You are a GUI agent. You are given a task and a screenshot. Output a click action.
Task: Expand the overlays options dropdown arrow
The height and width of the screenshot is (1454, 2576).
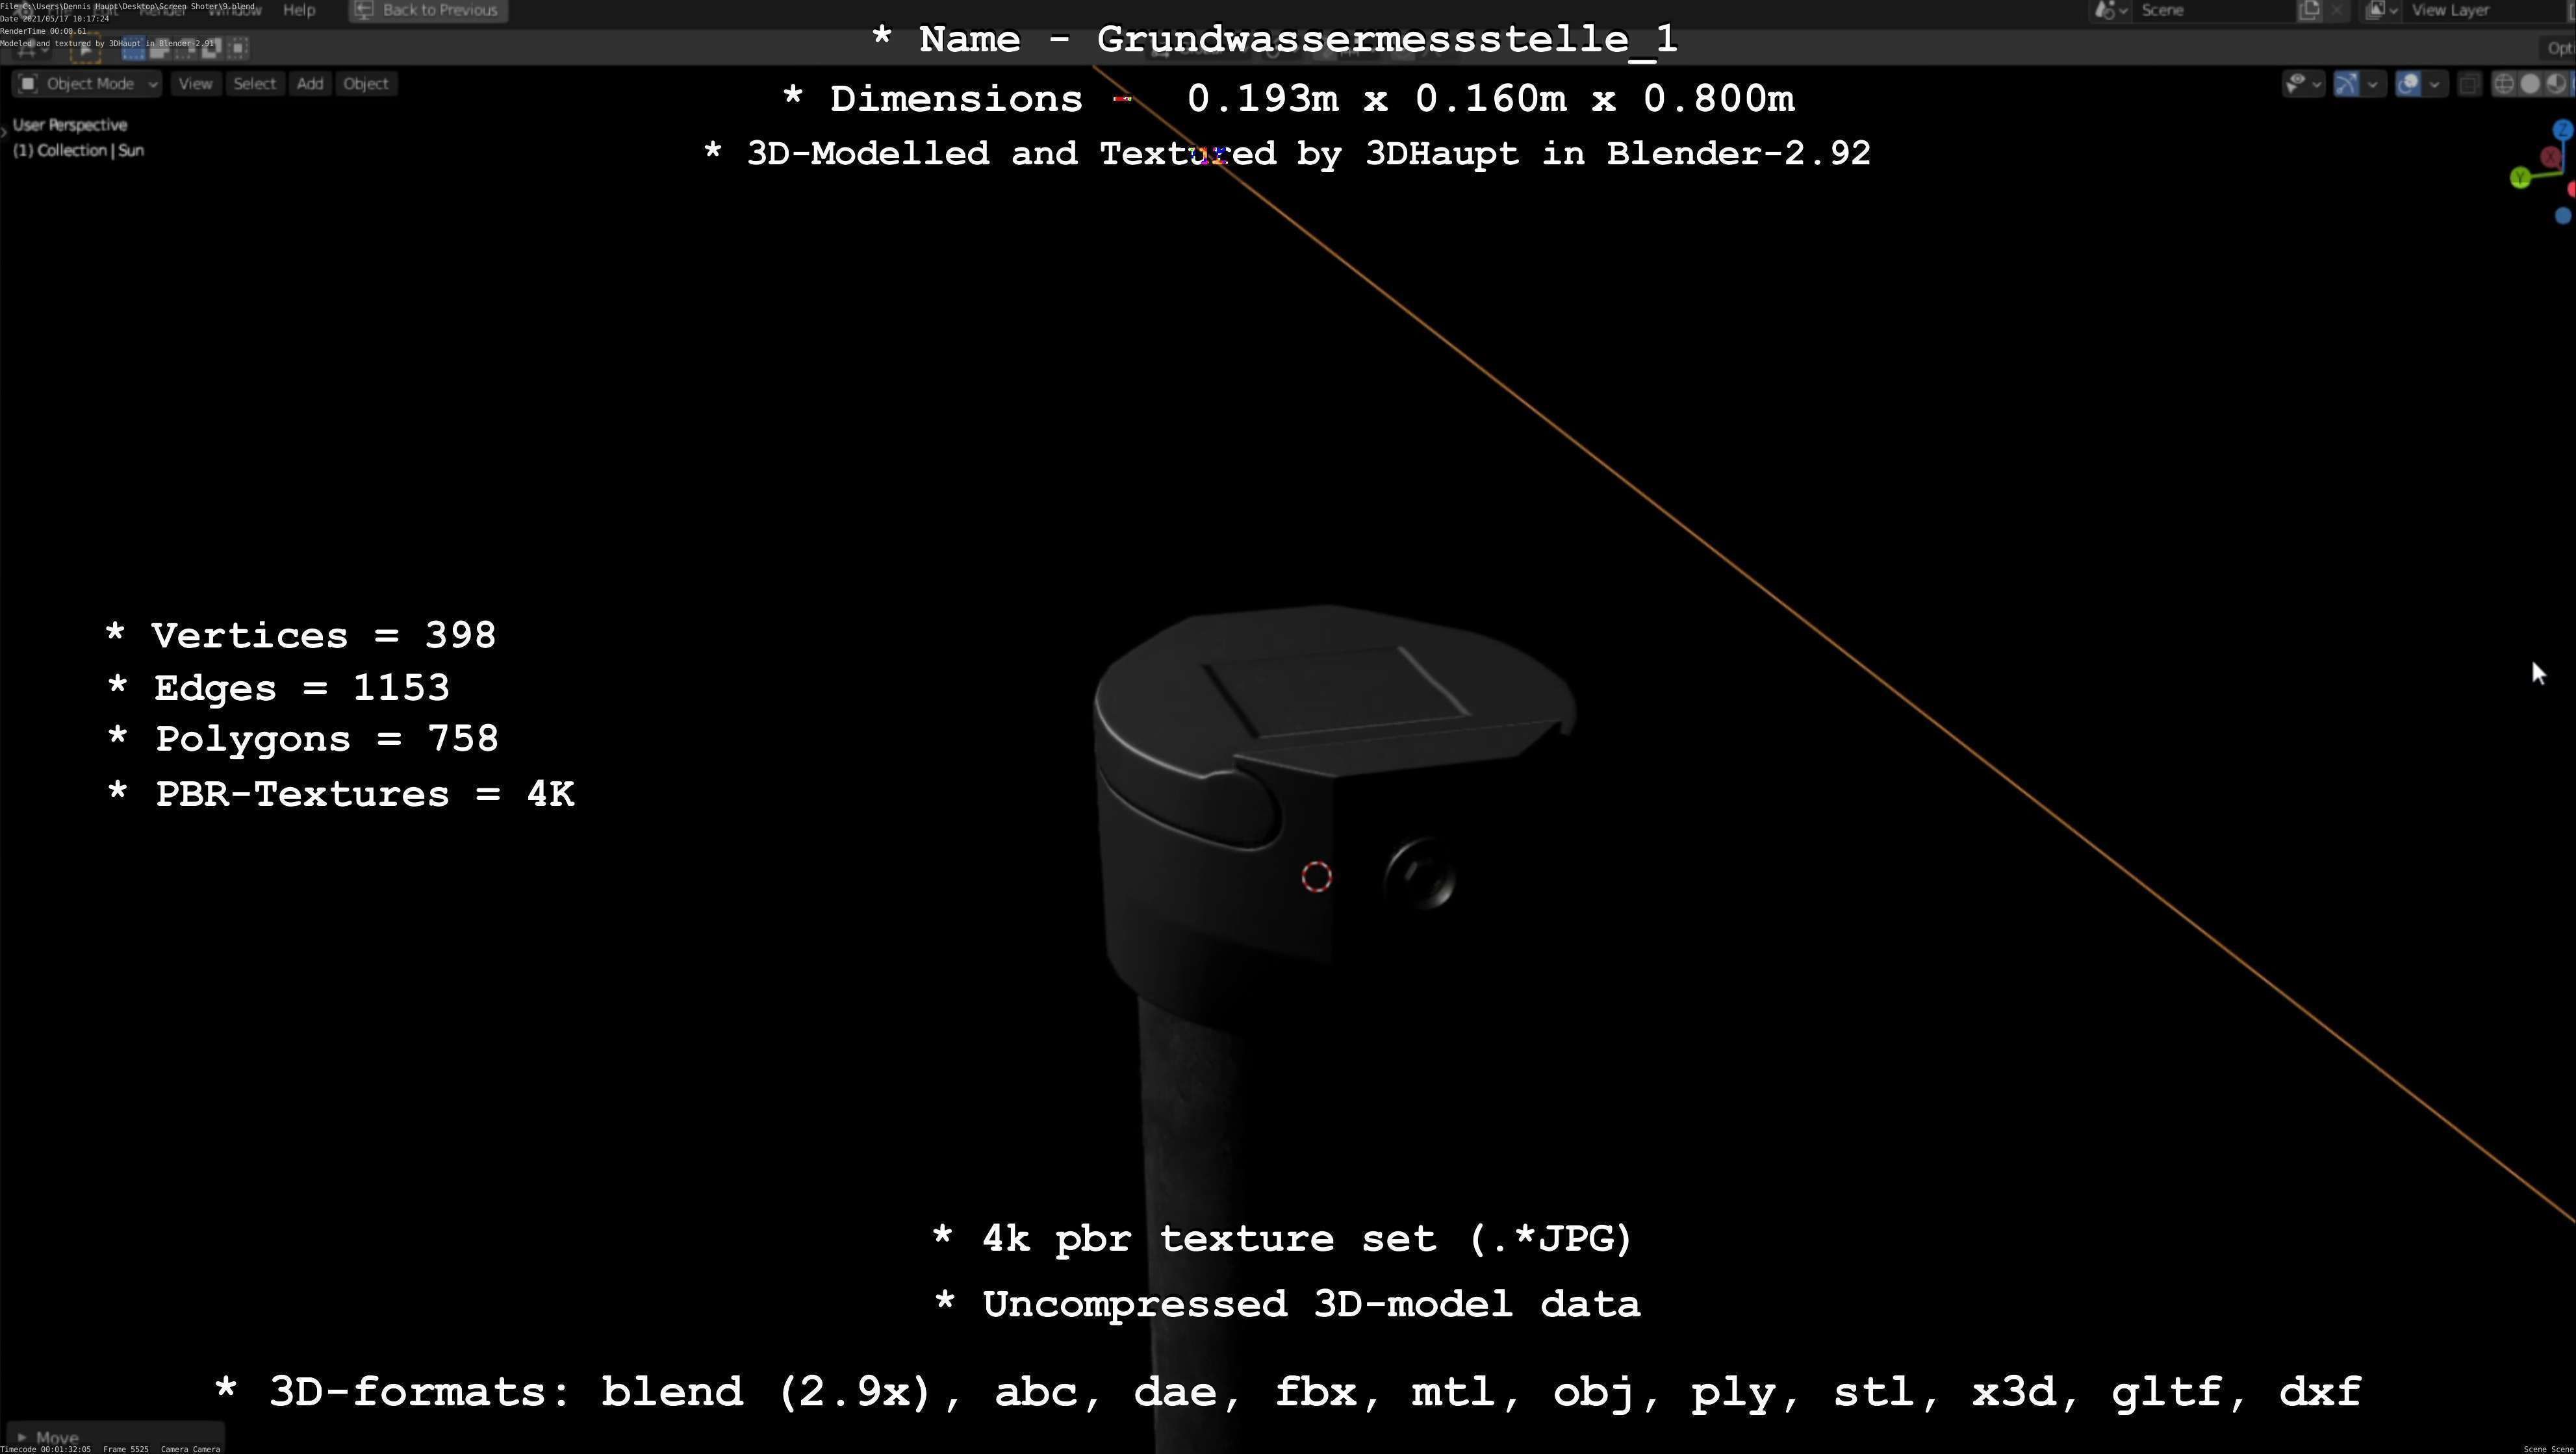pyautogui.click(x=2434, y=84)
